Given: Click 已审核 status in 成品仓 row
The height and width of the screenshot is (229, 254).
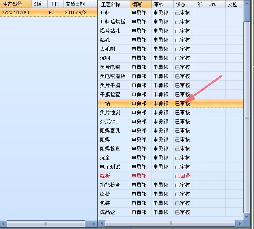Looking at the screenshot, I should pyautogui.click(x=184, y=212).
